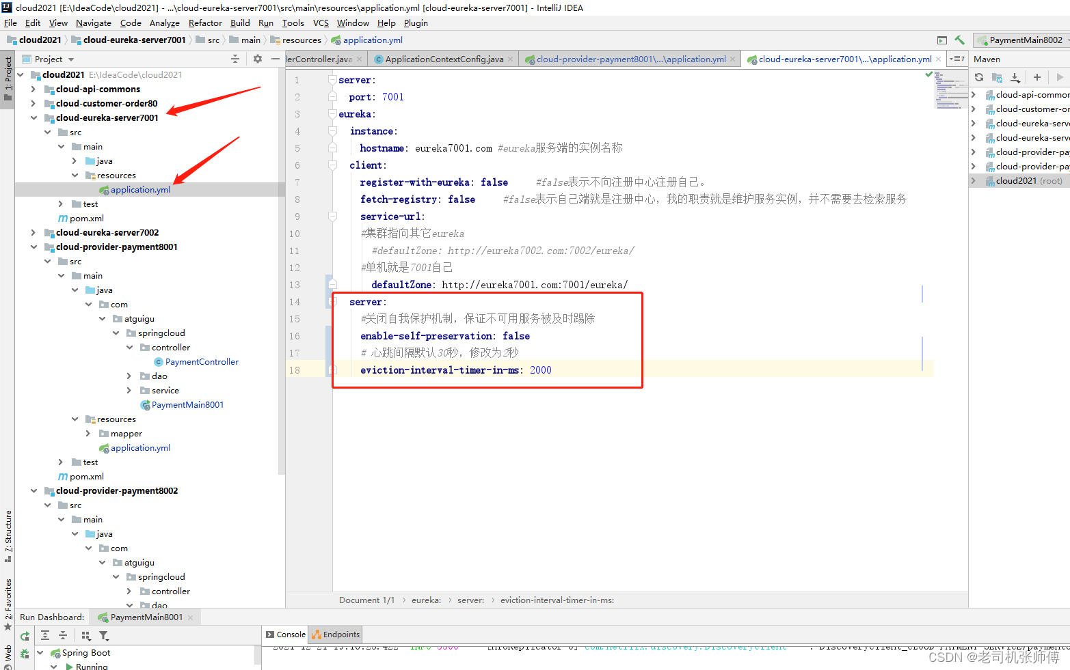Collapse cloud-eureka-server7001 in Project tree
Screen dimensions: 1070x670
(x=34, y=118)
